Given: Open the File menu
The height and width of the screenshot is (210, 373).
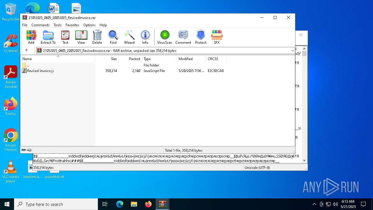Looking at the screenshot, I should [x=25, y=25].
